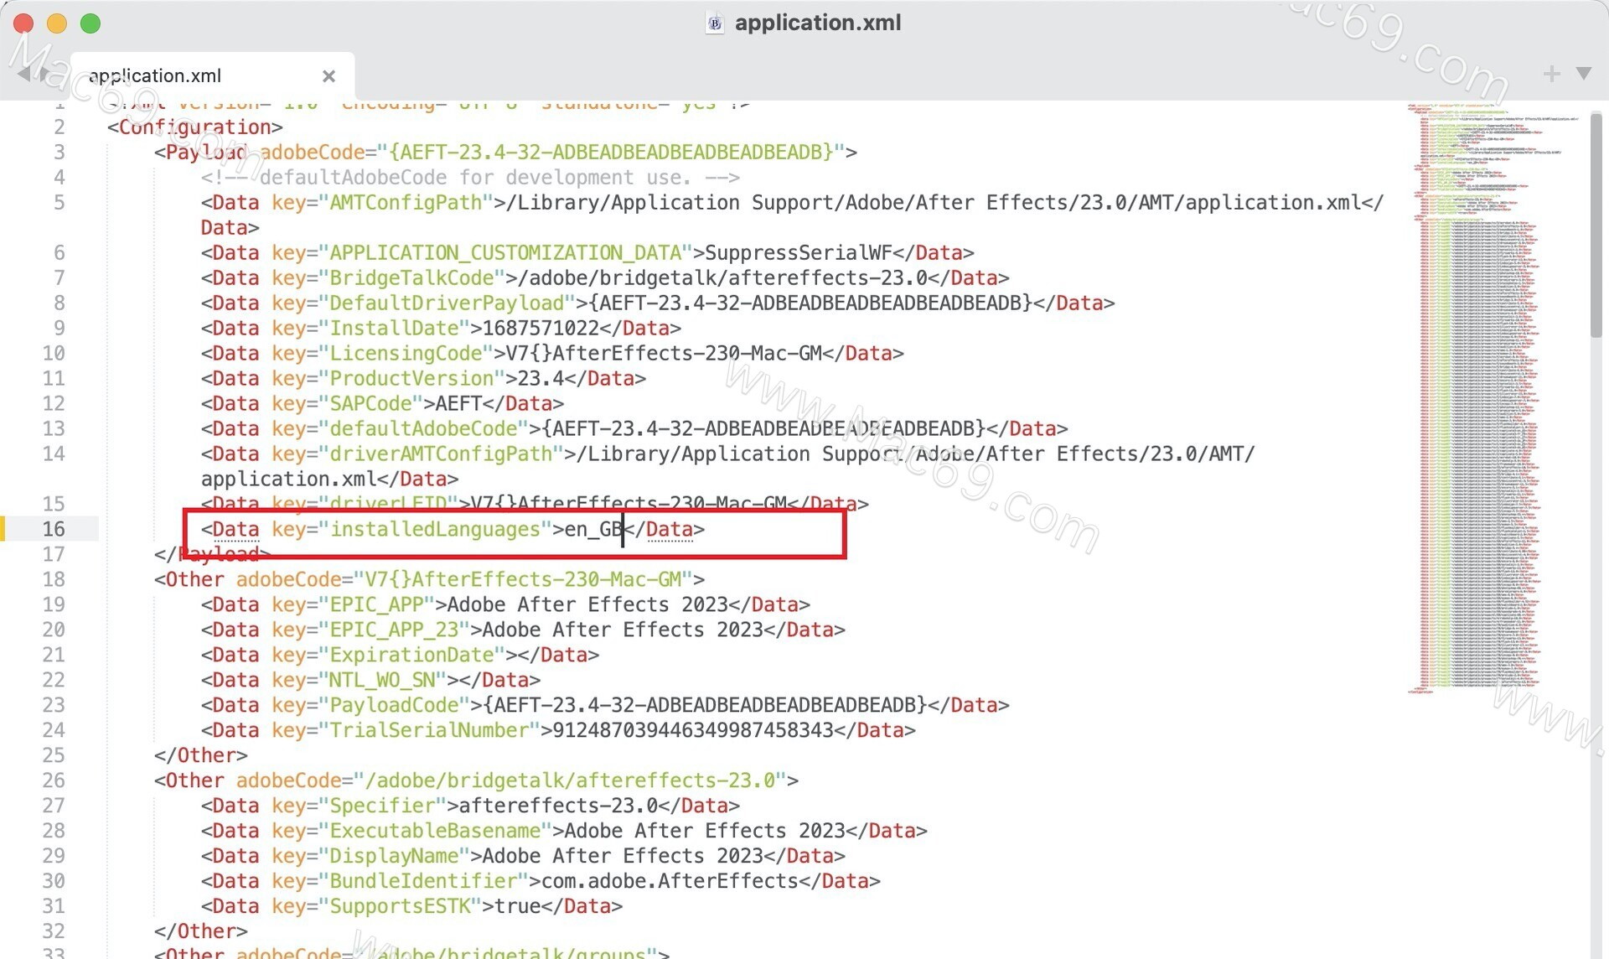Click the ProductVersion value 23.4
1609x959 pixels.
click(541, 378)
